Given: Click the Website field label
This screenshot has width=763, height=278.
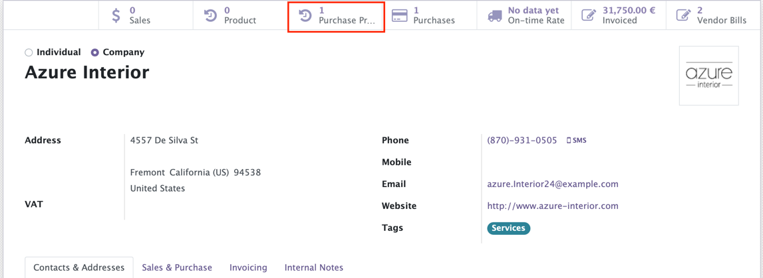Looking at the screenshot, I should point(399,206).
